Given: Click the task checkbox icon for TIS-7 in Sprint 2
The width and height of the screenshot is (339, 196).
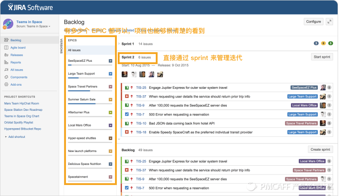Looking at the screenshot, I should [x=127, y=114].
